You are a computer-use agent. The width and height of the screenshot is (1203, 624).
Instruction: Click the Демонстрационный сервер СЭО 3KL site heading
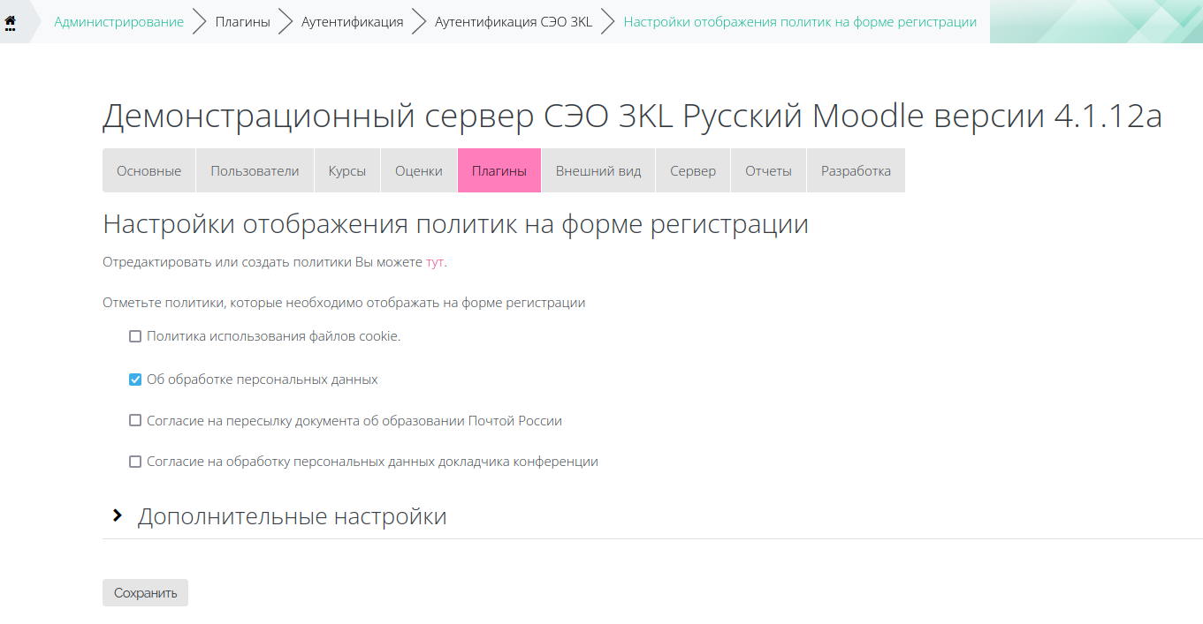632,116
